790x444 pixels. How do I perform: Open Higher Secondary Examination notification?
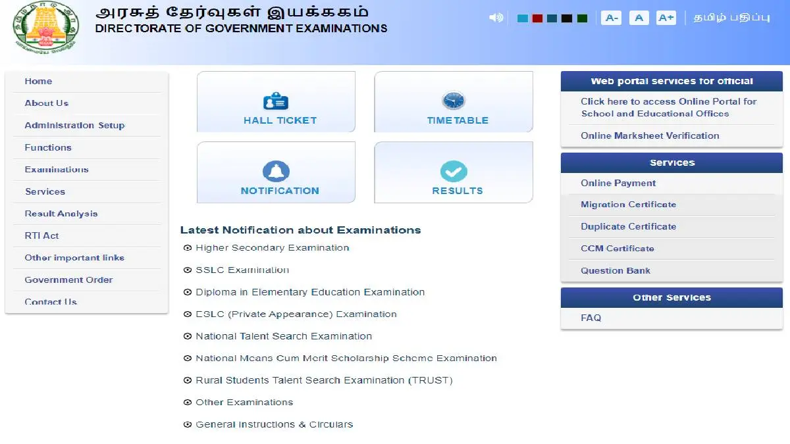pos(273,247)
